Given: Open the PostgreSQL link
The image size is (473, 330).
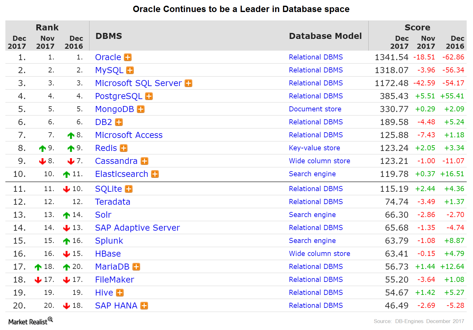Looking at the screenshot, I should [x=119, y=96].
